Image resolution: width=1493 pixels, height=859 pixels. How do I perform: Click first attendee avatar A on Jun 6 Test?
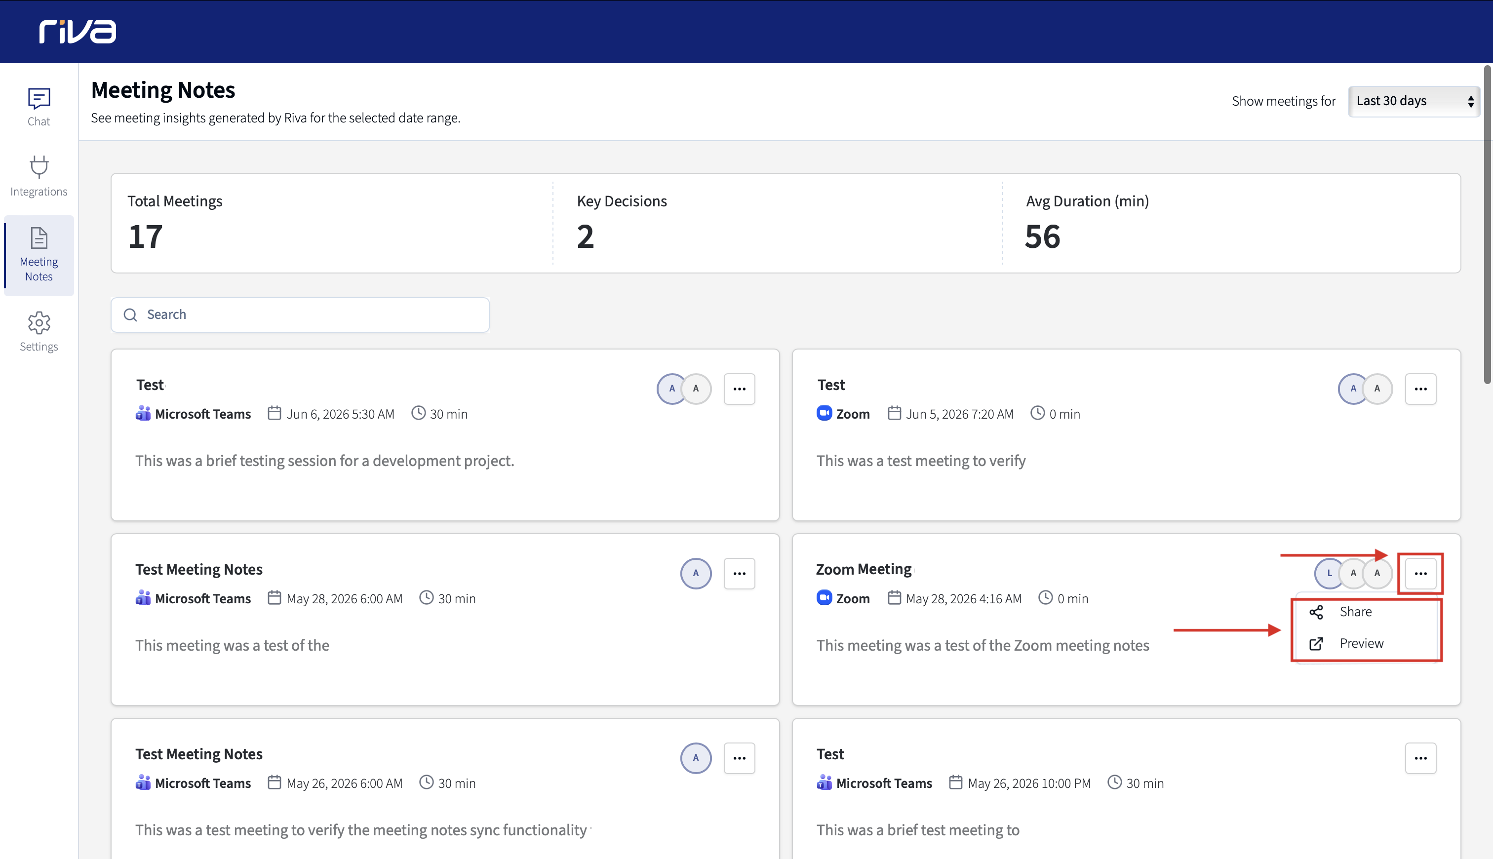tap(672, 389)
